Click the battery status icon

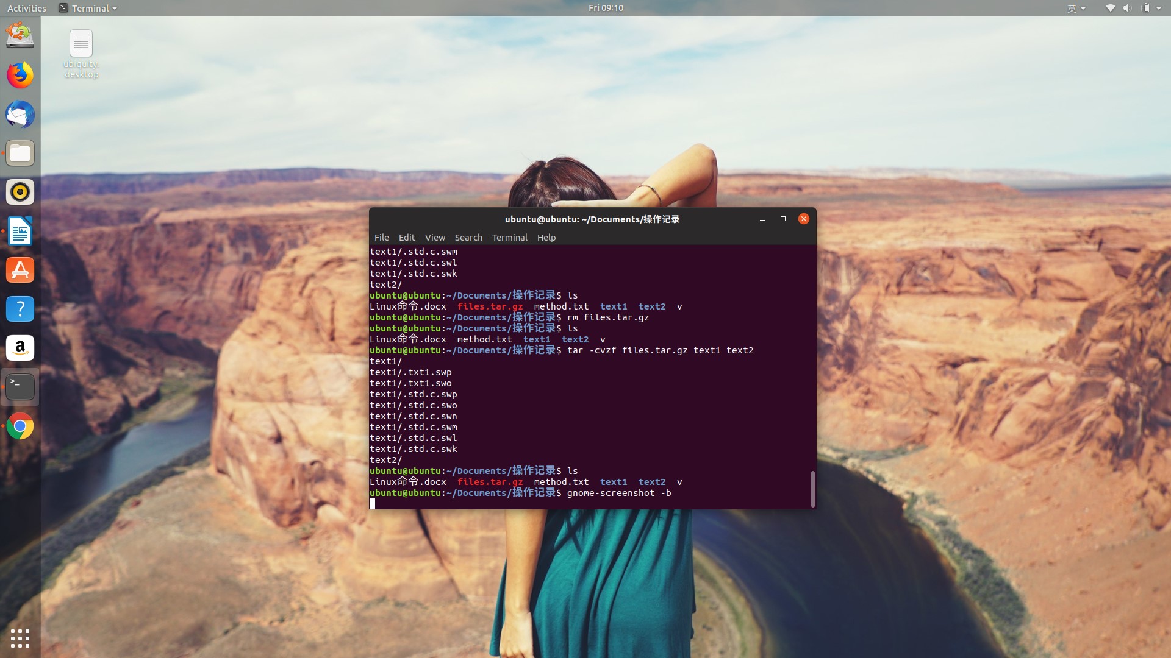pyautogui.click(x=1145, y=8)
